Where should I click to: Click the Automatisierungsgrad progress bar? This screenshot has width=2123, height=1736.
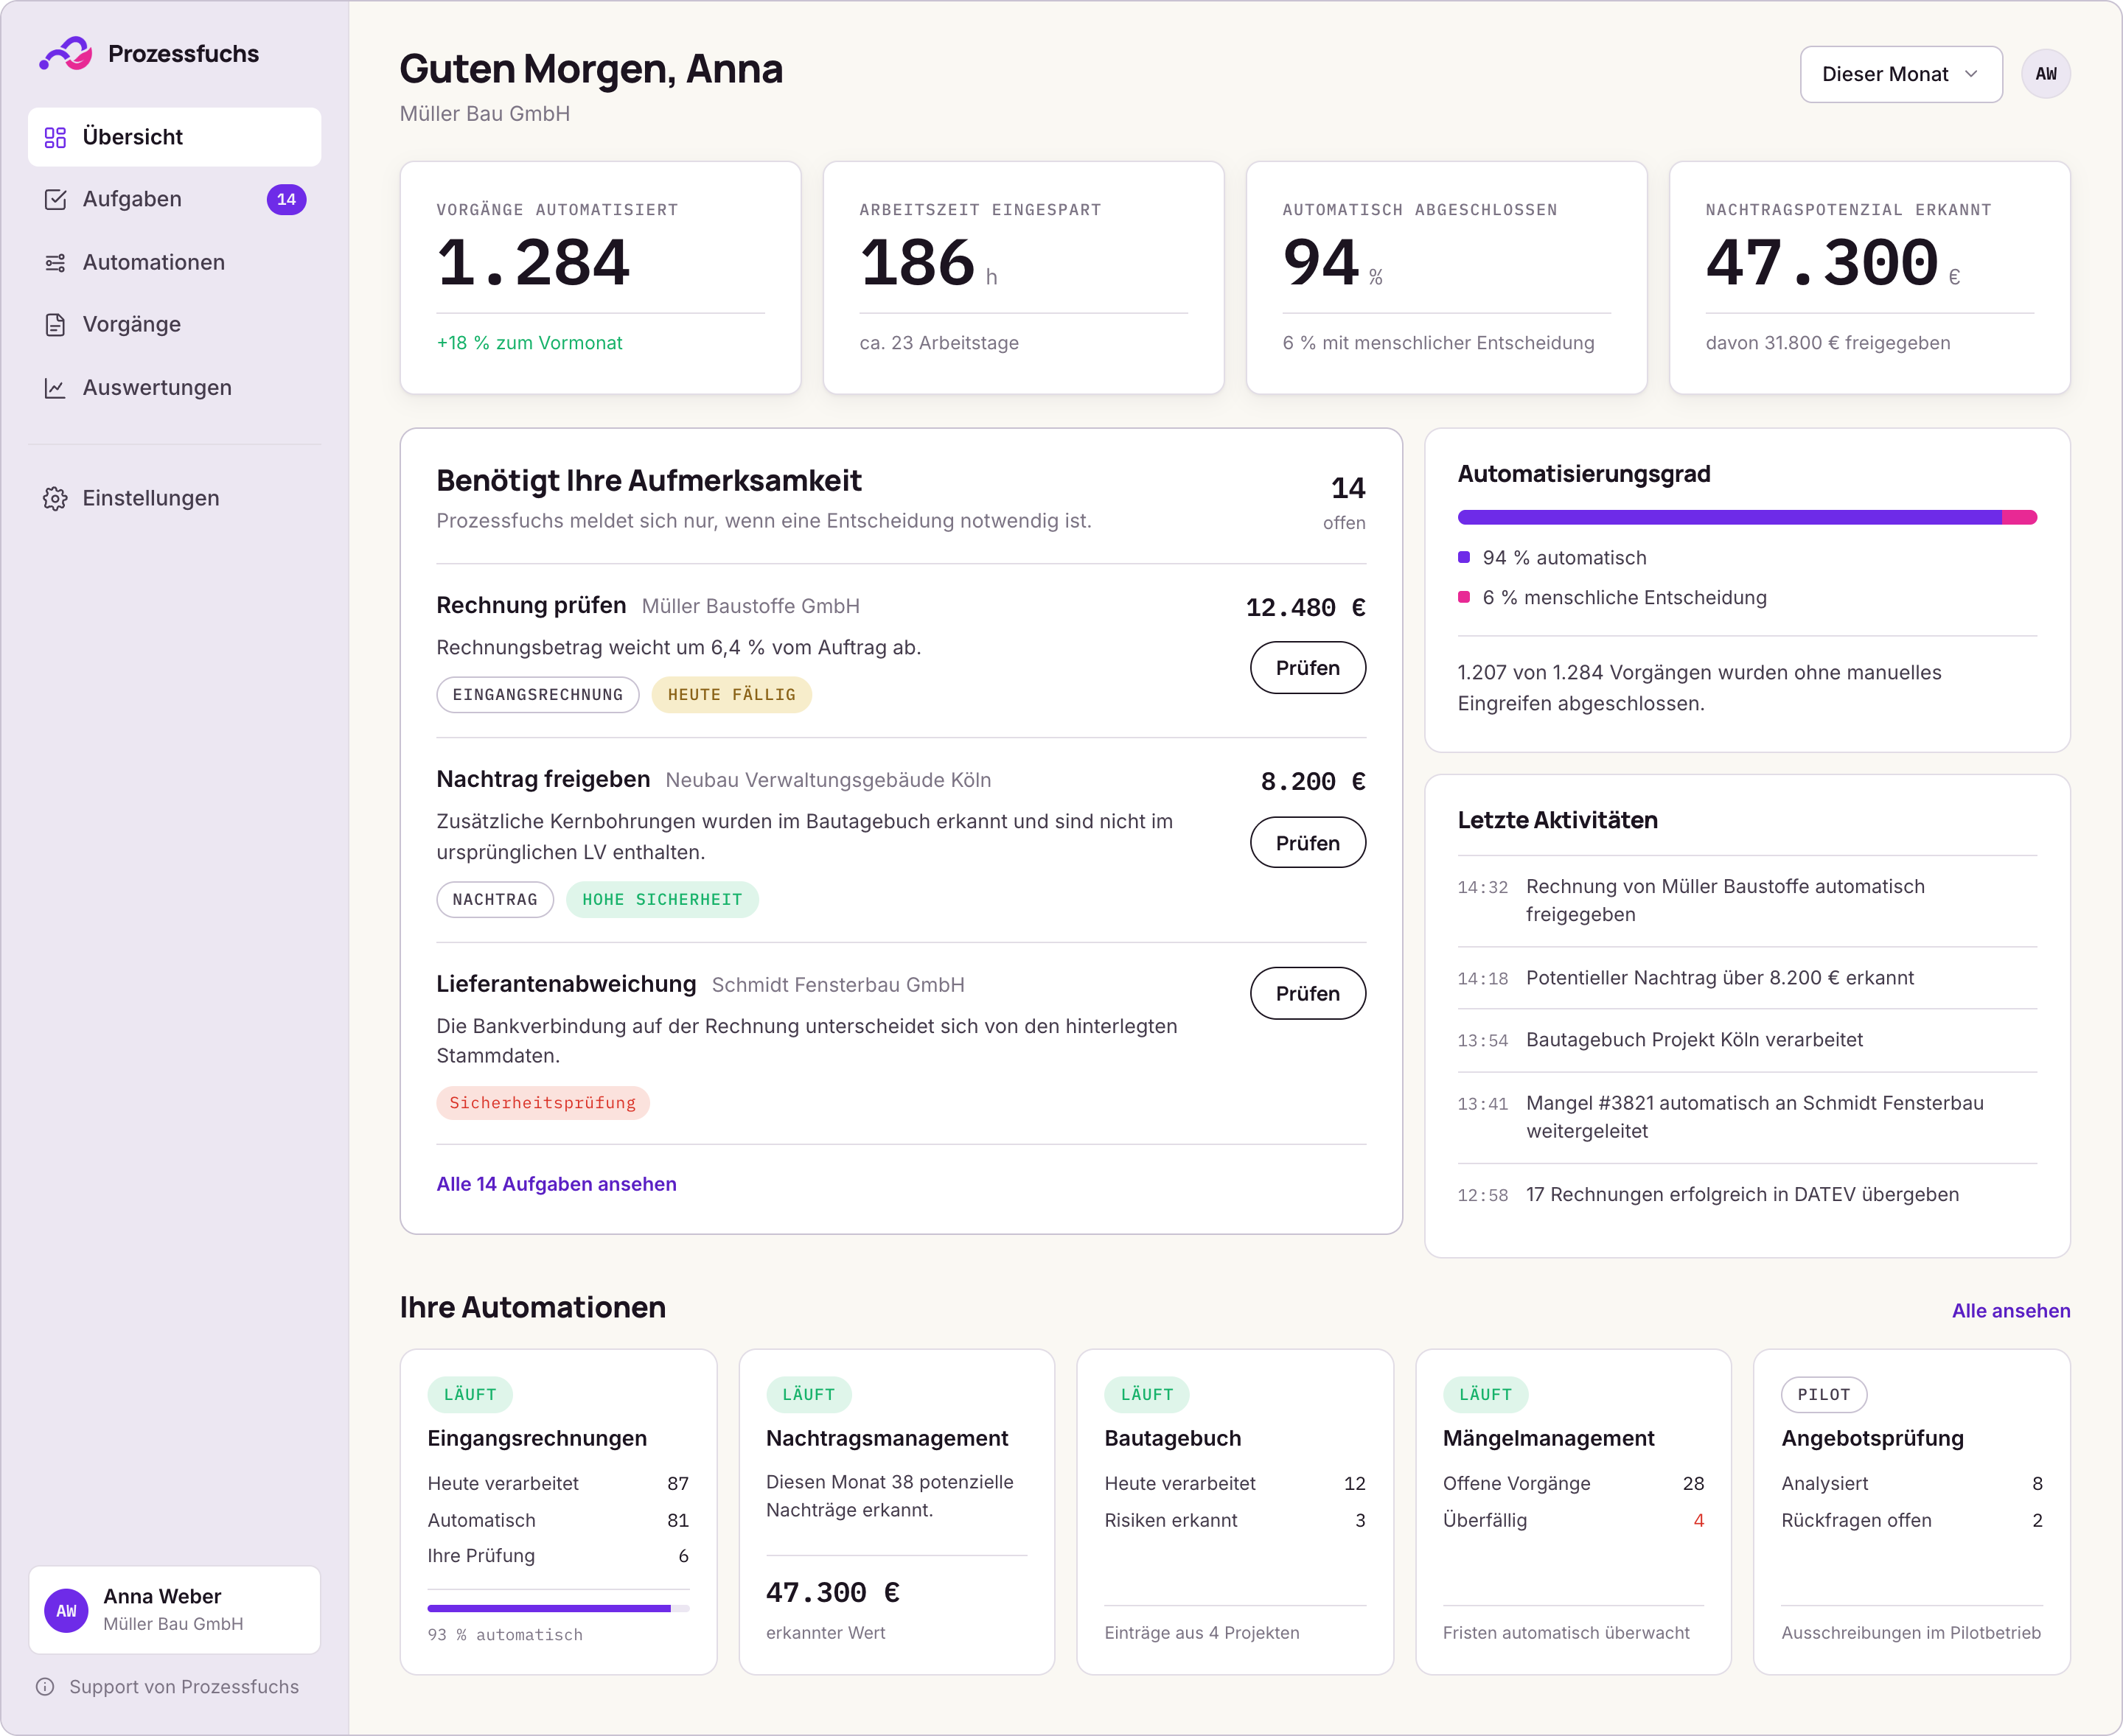[x=1747, y=517]
